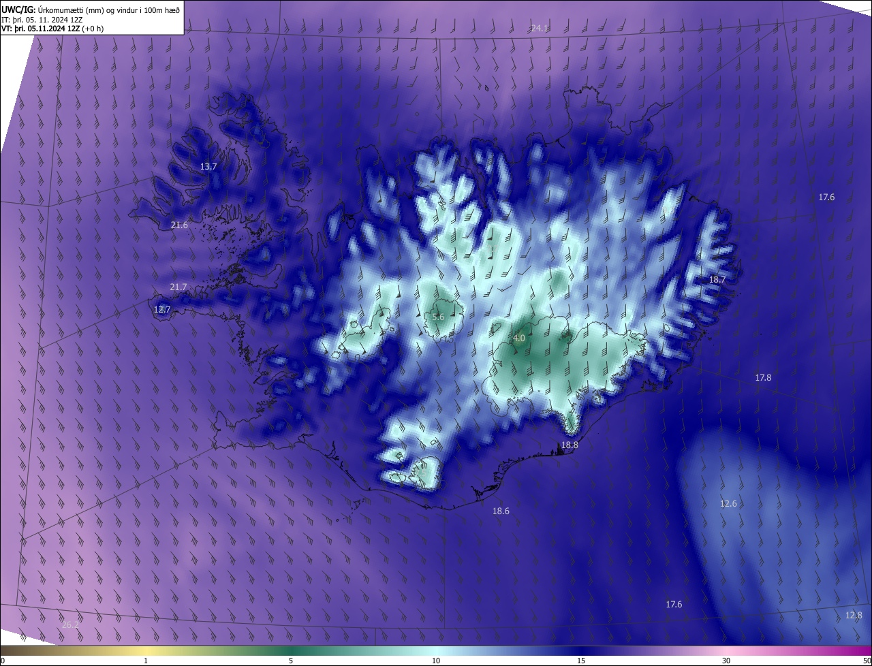Click the 0 tick label on color scale

point(3,661)
